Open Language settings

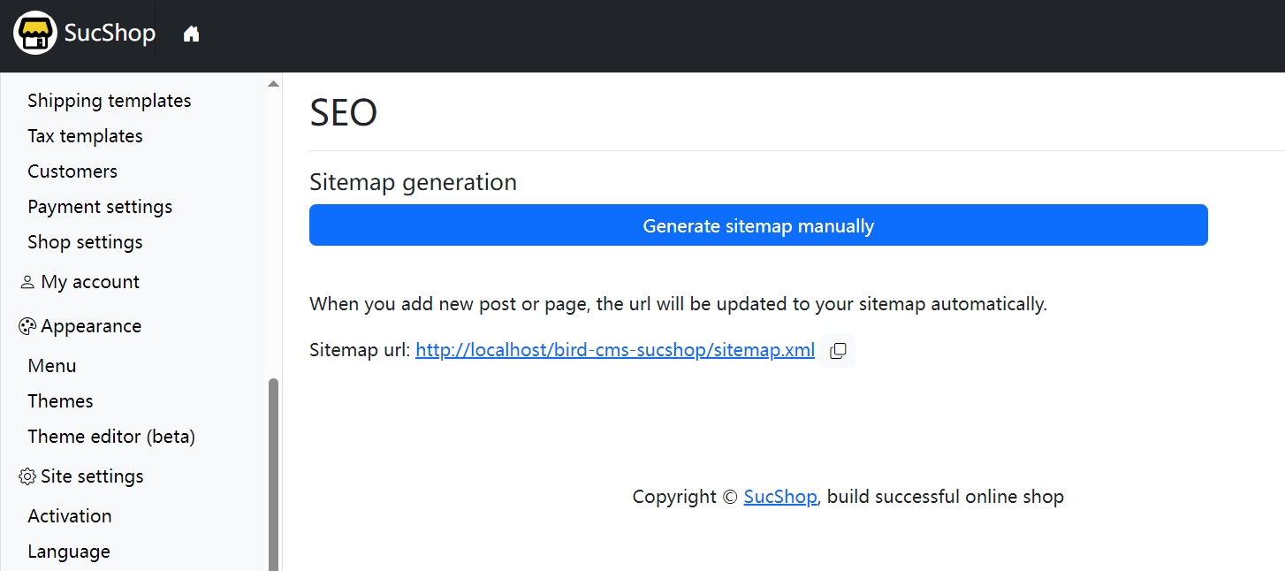[69, 552]
